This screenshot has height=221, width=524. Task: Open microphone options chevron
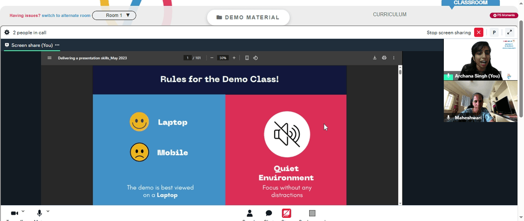pyautogui.click(x=48, y=212)
